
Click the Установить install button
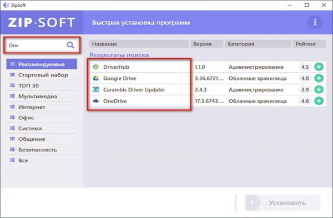282,202
